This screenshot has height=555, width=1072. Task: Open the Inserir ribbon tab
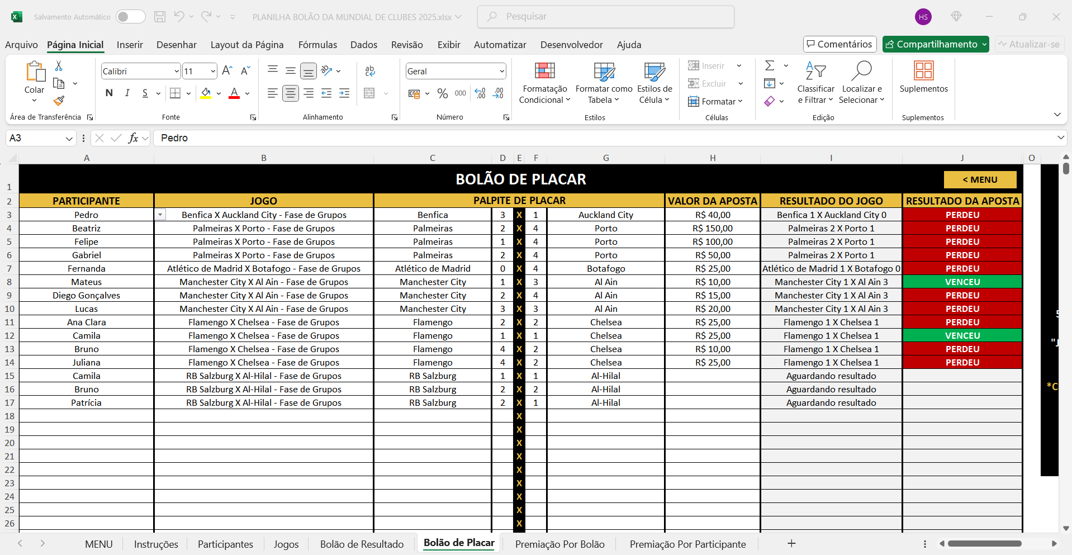pyautogui.click(x=130, y=45)
